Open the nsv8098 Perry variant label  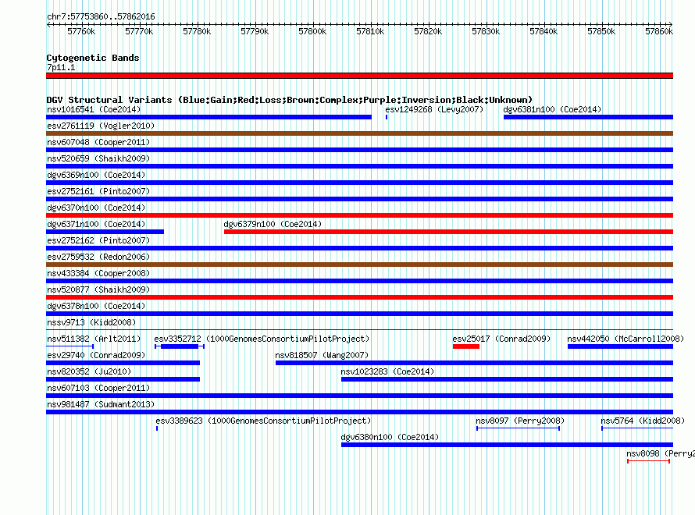tap(660, 453)
